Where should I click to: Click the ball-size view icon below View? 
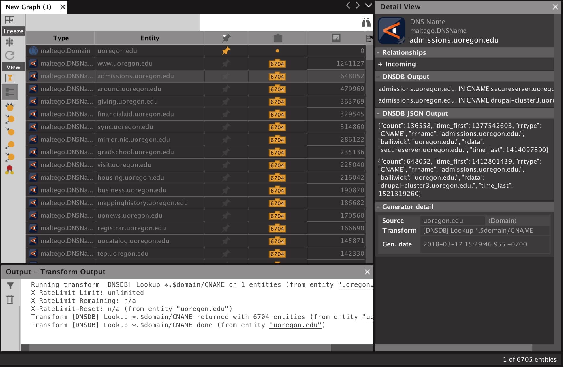pyautogui.click(x=10, y=78)
